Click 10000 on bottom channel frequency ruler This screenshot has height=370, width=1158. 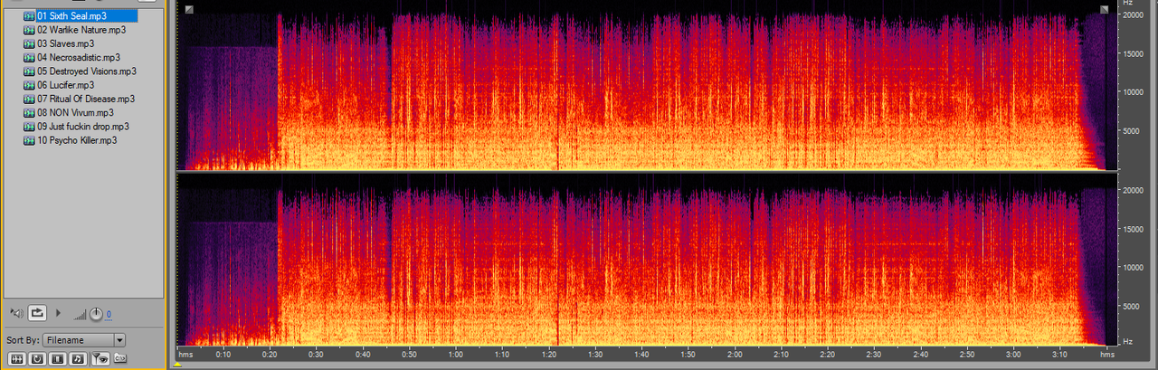pos(1134,268)
